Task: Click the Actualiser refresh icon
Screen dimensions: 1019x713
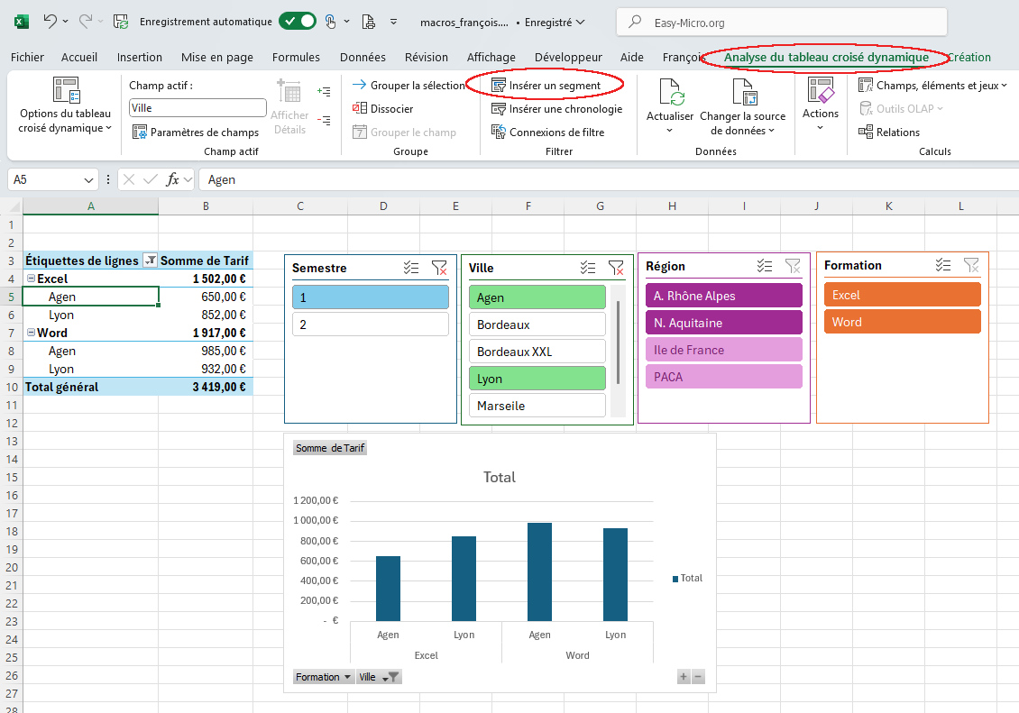Action: [x=670, y=93]
